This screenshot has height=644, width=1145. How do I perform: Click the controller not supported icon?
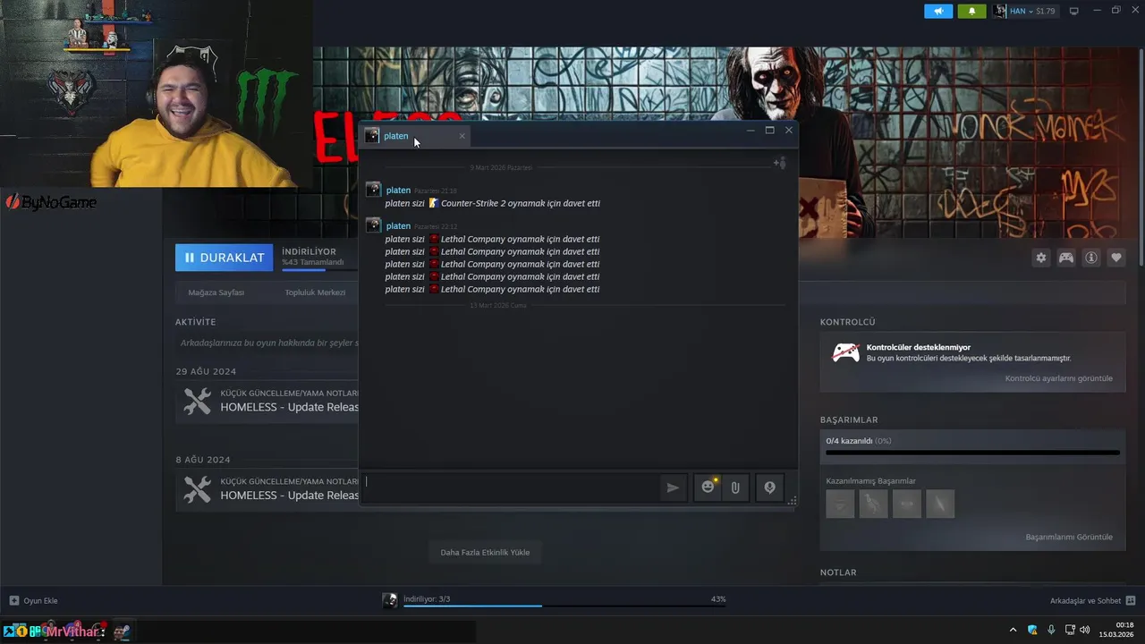coord(845,352)
